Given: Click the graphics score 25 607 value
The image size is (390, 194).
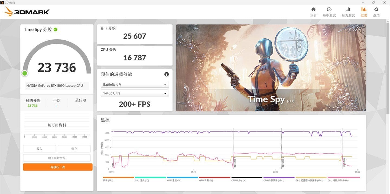Looking at the screenshot, I should pos(135,36).
